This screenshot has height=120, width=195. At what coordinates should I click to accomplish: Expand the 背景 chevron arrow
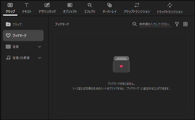point(40,47)
